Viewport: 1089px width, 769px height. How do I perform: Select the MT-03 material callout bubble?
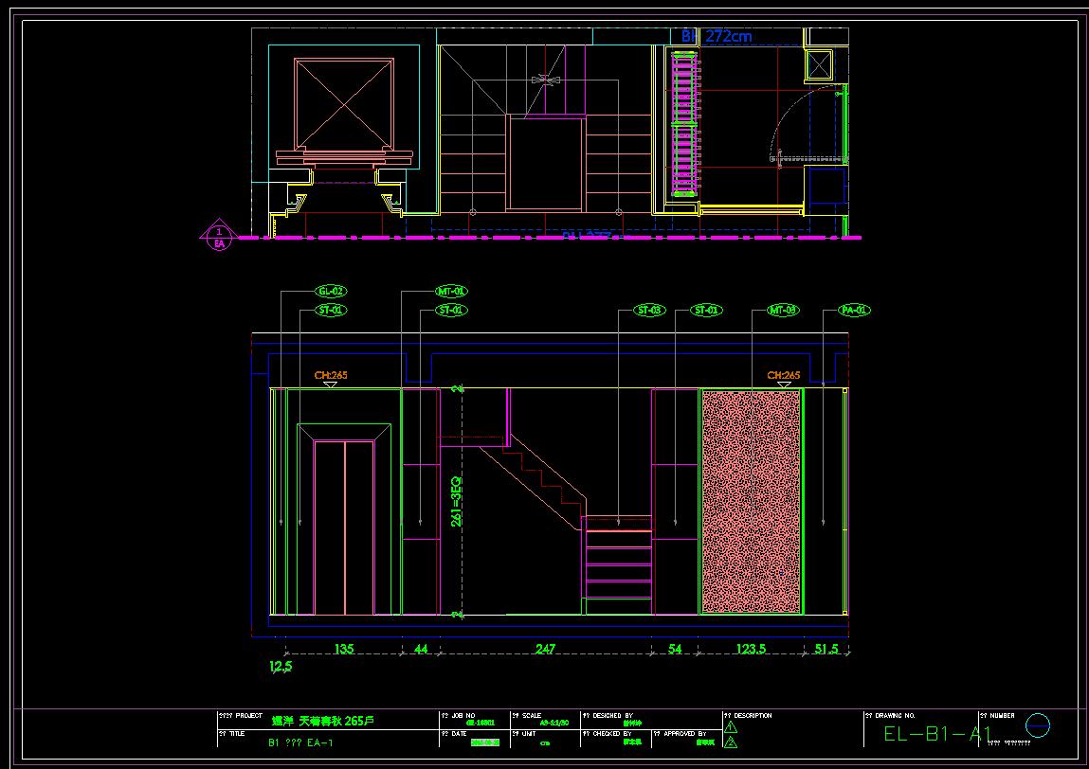(783, 310)
